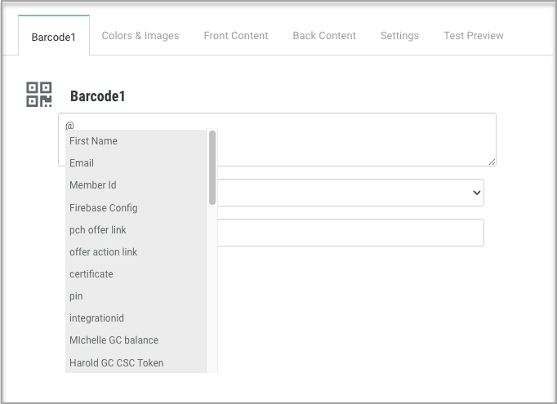Screen dimensions: 557x404
Task: Open the Front Content tab
Action: coord(236,36)
